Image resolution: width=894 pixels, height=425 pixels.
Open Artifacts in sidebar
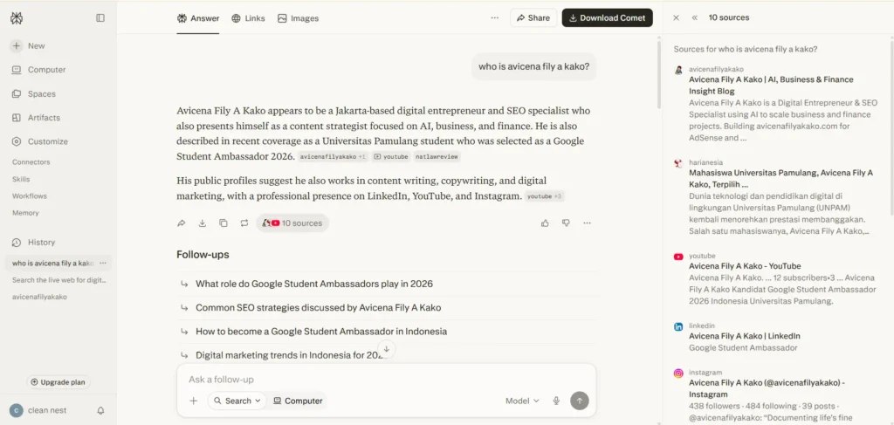point(36,117)
